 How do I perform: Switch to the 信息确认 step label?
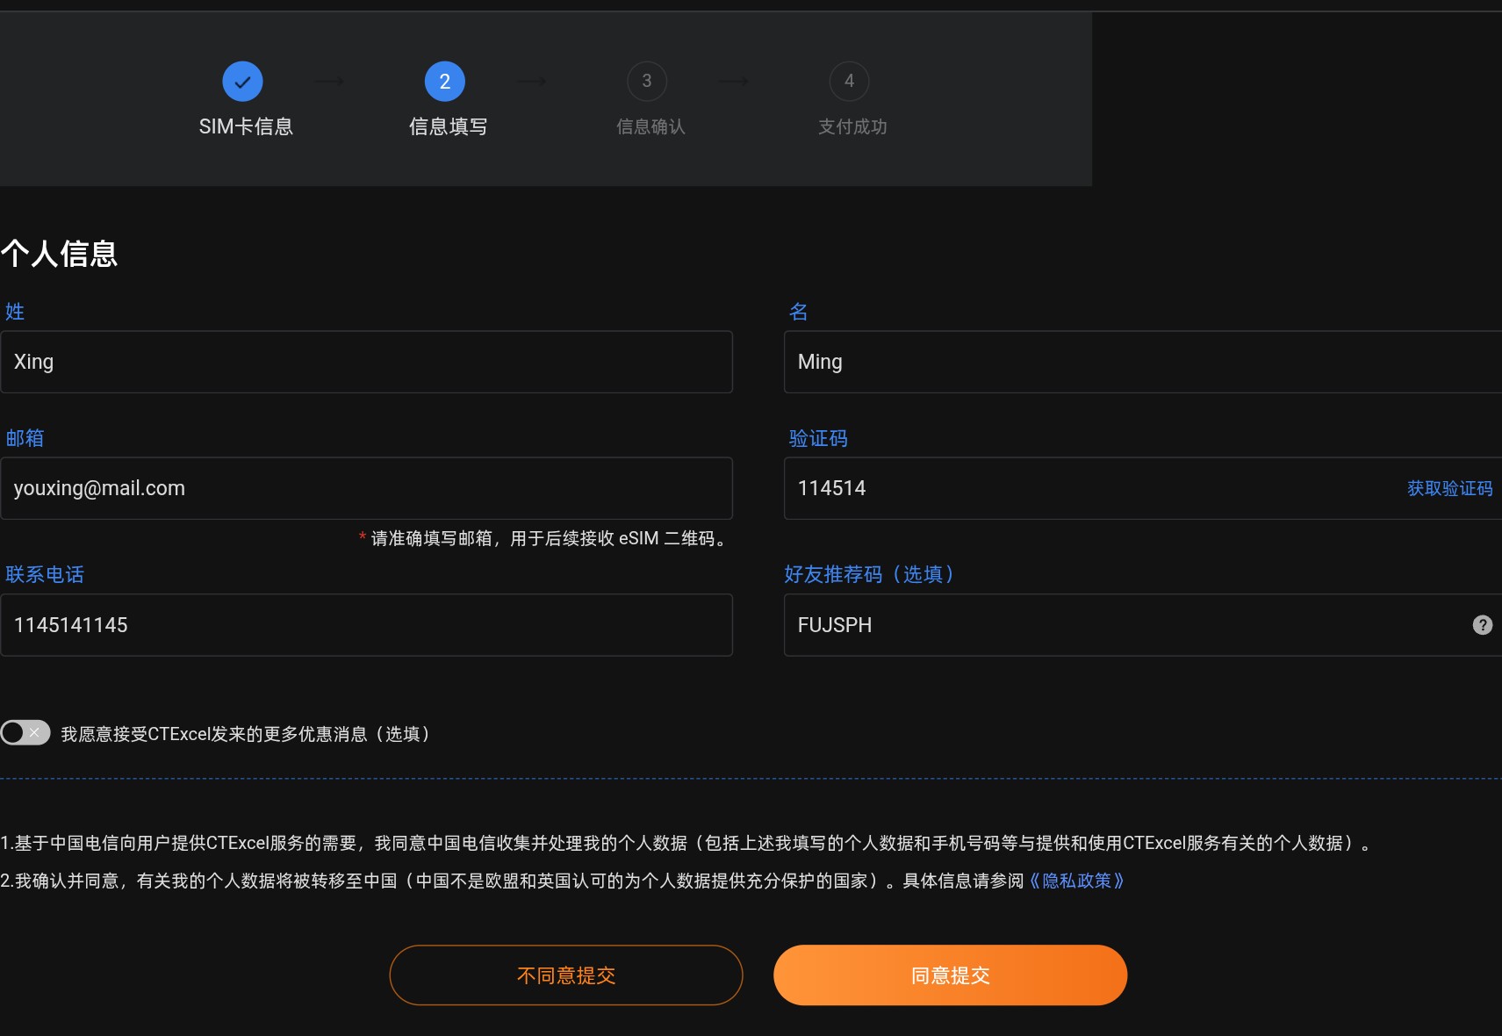tap(650, 126)
